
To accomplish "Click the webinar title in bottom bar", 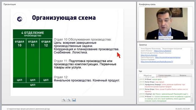I will (28, 109).
